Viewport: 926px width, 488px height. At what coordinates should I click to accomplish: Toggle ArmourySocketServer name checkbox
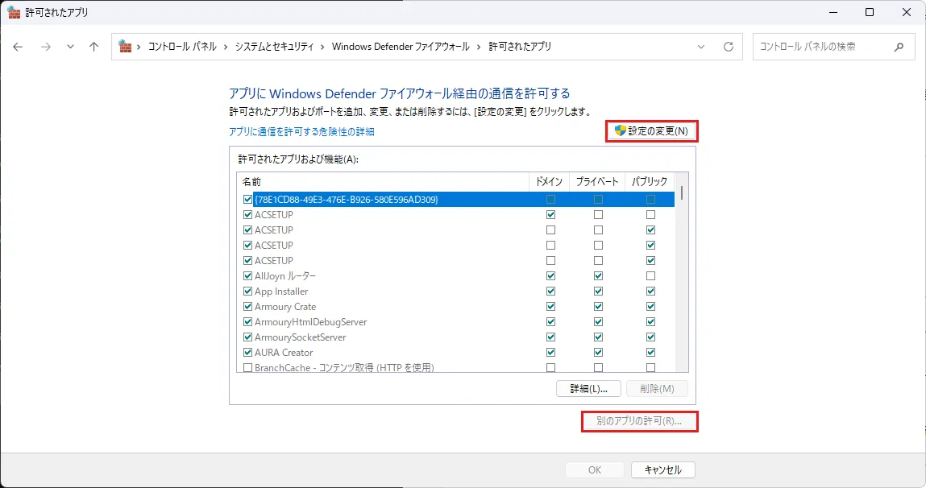[247, 337]
